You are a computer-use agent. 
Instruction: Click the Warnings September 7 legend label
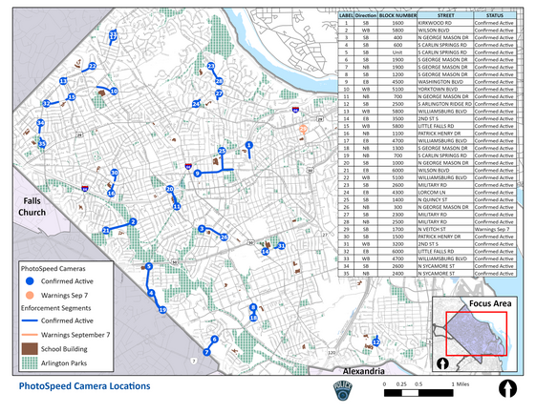pos(75,335)
